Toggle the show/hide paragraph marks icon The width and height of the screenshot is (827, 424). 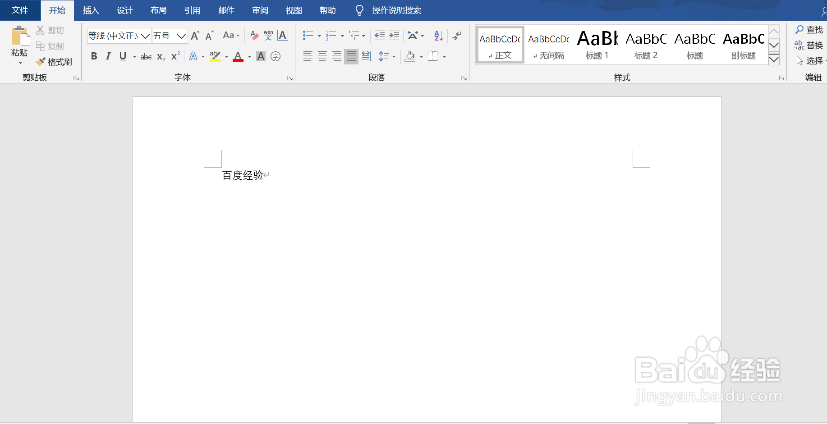(457, 35)
